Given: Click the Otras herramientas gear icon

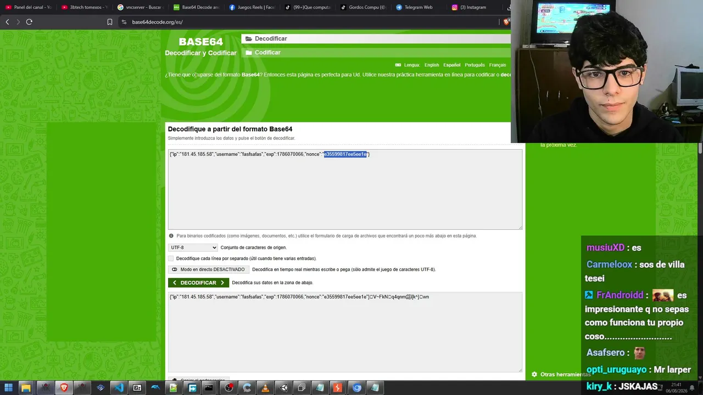Looking at the screenshot, I should pyautogui.click(x=534, y=374).
